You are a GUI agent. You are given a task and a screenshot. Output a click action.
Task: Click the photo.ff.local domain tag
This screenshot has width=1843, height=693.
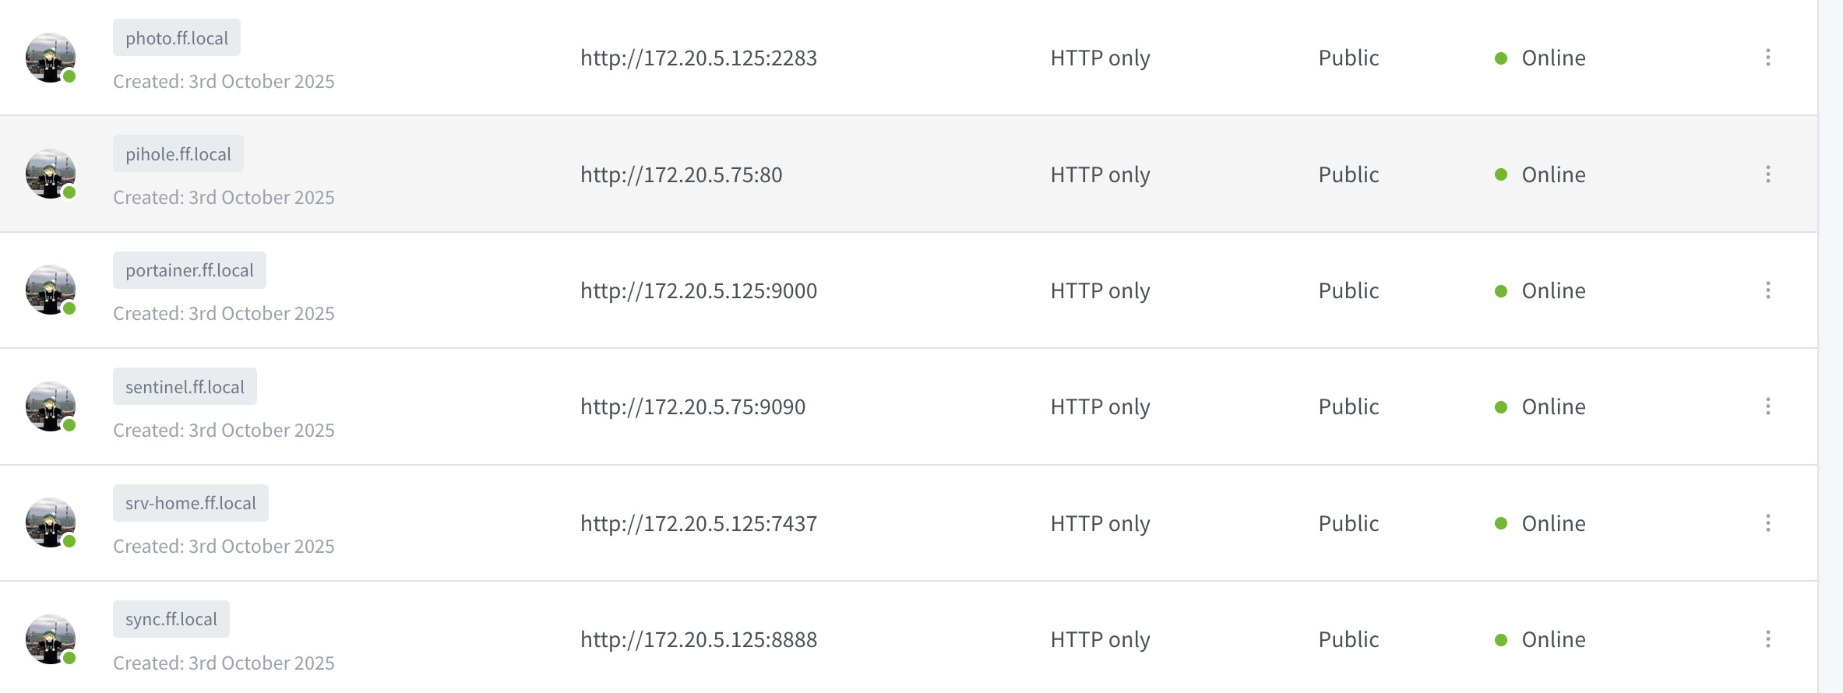(x=177, y=38)
